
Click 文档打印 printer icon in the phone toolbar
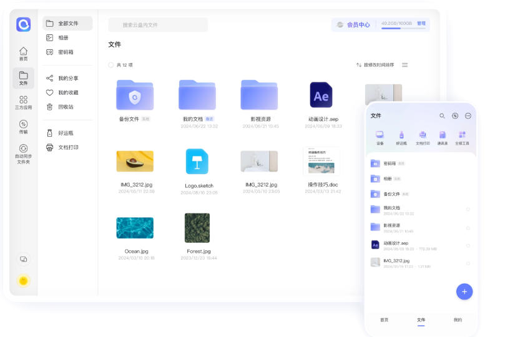(x=423, y=137)
